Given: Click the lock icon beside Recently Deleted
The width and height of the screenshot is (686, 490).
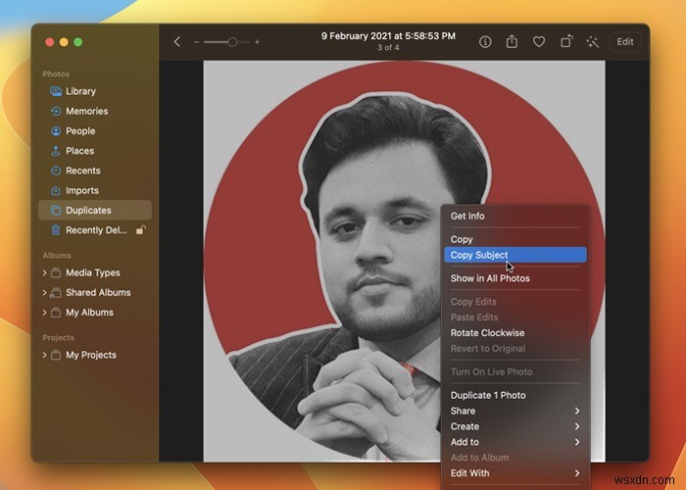Looking at the screenshot, I should 140,229.
